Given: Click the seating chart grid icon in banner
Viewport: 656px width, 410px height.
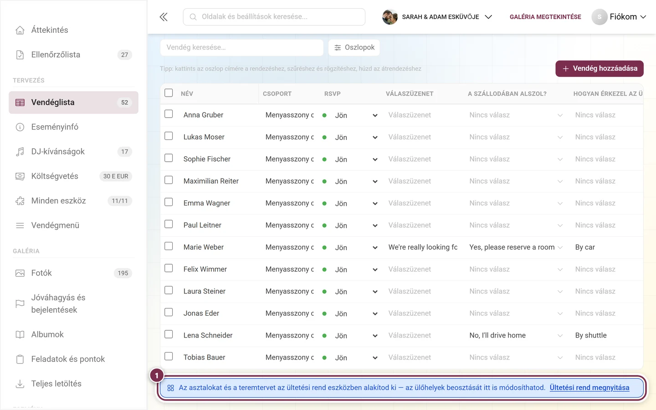Looking at the screenshot, I should coord(171,388).
